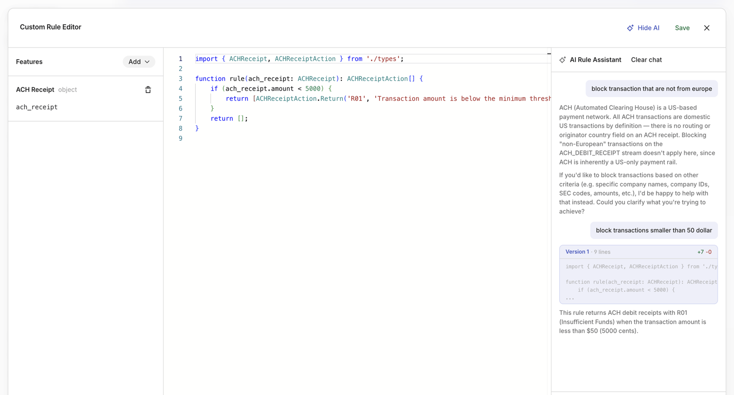734x395 pixels.
Task: Click the '+7' additions count
Action: pos(701,252)
